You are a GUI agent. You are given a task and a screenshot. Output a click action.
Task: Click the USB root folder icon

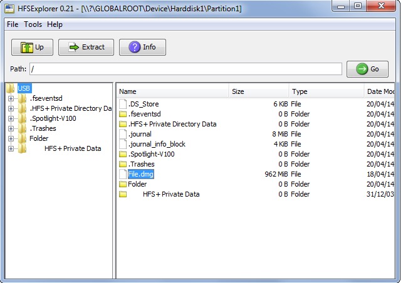(10, 88)
